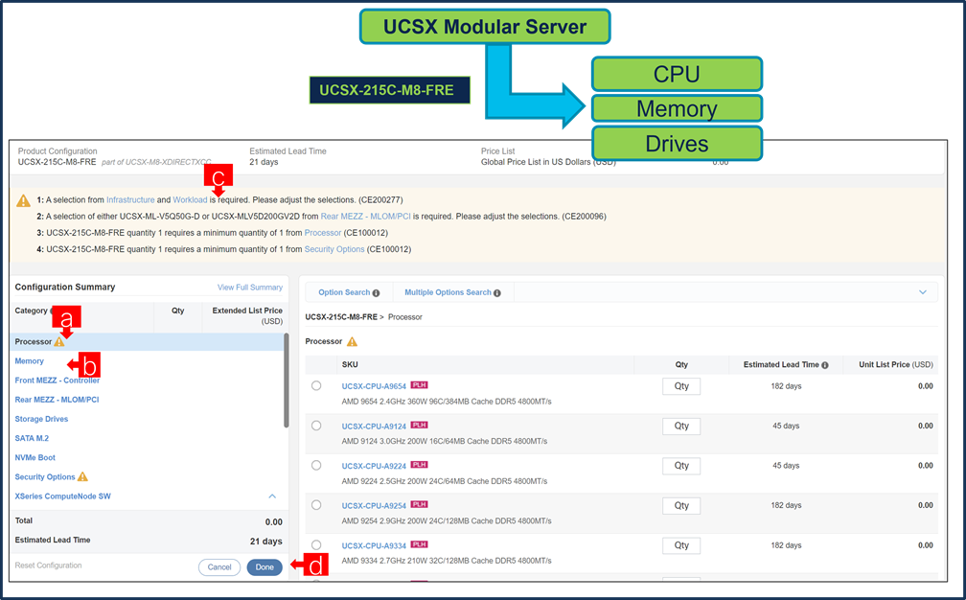Click the PLH badge for UCSX-CPU-A9124
Image resolution: width=966 pixels, height=600 pixels.
click(420, 425)
